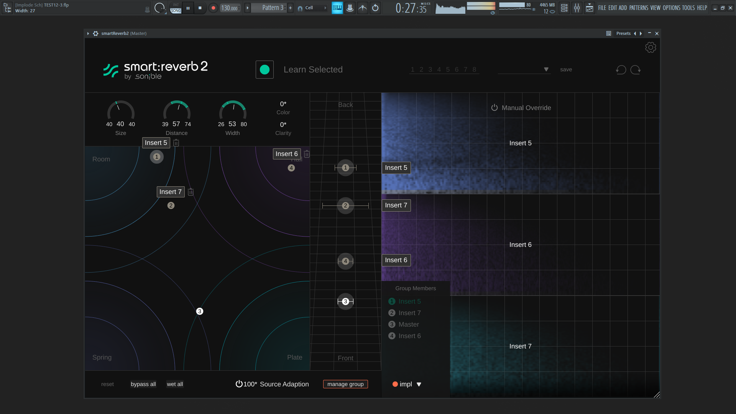Delete Insert 7 with its trash icon

point(191,192)
